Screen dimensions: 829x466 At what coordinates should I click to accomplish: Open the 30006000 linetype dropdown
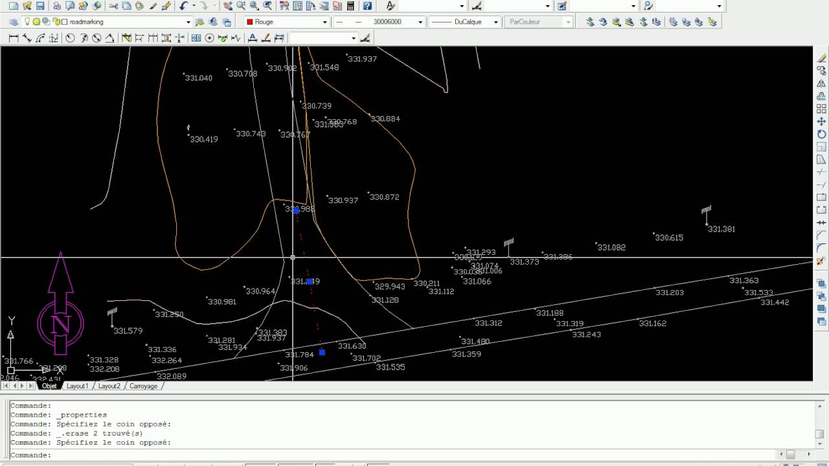pyautogui.click(x=420, y=22)
